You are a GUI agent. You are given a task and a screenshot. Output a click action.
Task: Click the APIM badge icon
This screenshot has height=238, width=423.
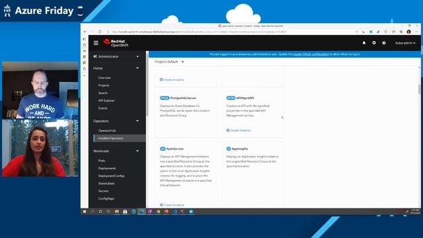pyautogui.click(x=231, y=98)
